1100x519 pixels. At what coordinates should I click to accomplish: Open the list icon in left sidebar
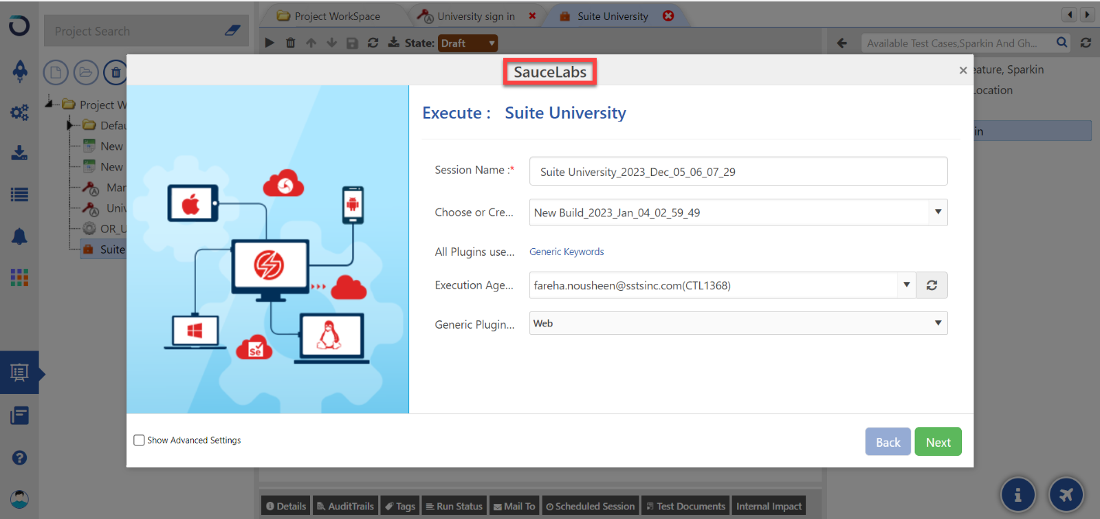point(19,195)
